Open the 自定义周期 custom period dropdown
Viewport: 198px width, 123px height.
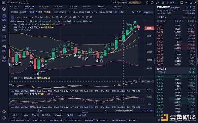60,12
